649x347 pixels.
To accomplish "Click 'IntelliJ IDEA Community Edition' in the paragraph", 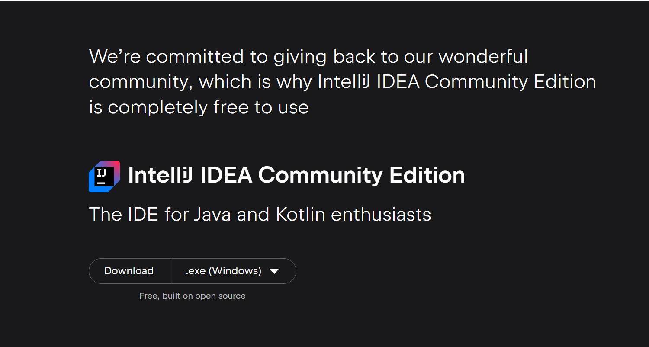I will pos(457,82).
